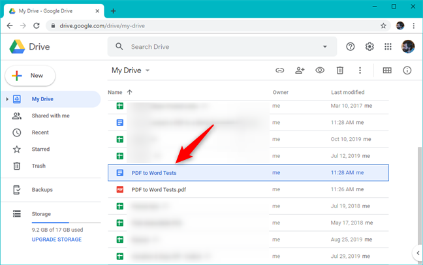Viewport: 423px width, 265px height.
Task: Select the file modified Oct 10, 2019
Action: pos(248,139)
